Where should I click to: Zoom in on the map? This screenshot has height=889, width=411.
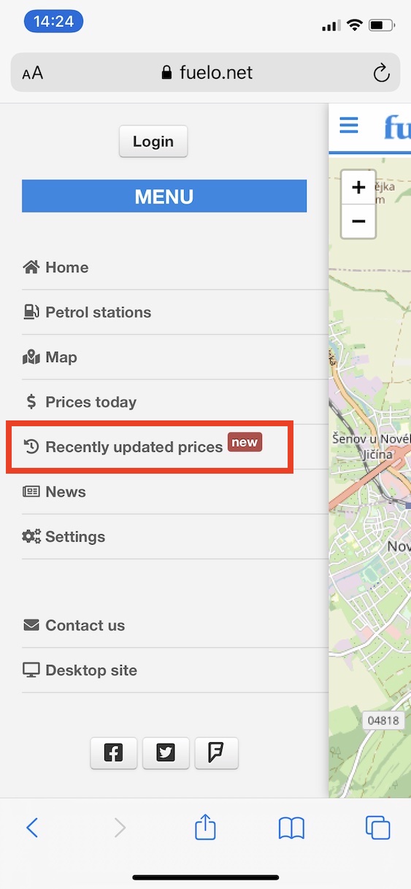[x=358, y=188]
